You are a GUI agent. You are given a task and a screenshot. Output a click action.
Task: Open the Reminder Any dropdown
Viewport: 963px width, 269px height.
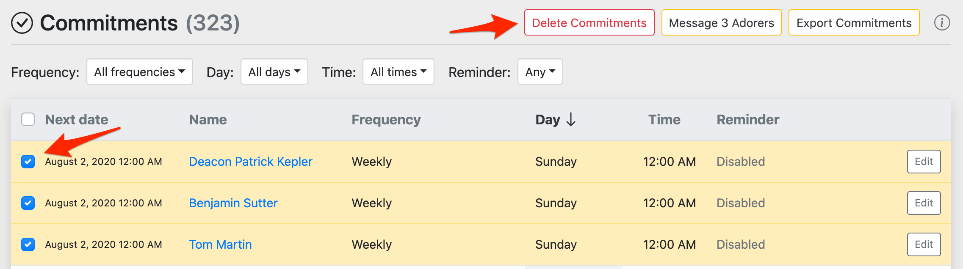pos(540,72)
